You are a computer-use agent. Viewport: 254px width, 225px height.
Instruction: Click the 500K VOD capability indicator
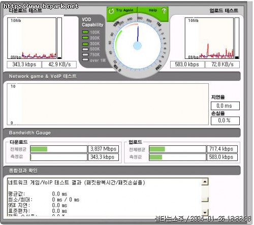coord(85,49)
